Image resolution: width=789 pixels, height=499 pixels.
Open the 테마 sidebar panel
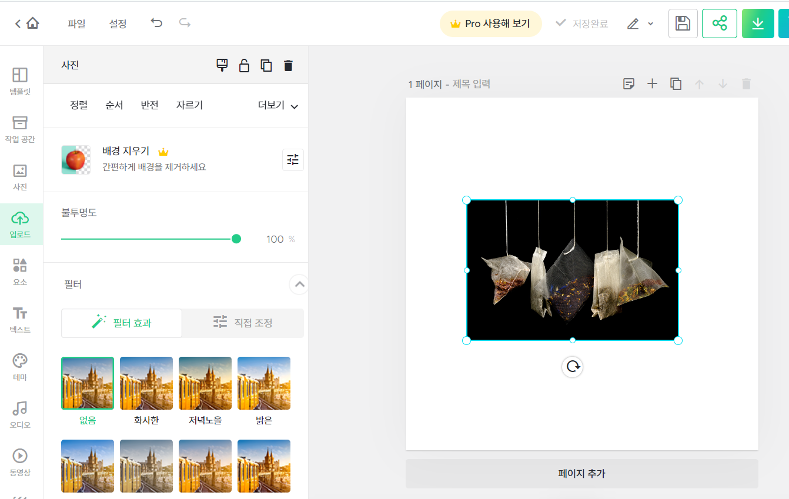21,367
